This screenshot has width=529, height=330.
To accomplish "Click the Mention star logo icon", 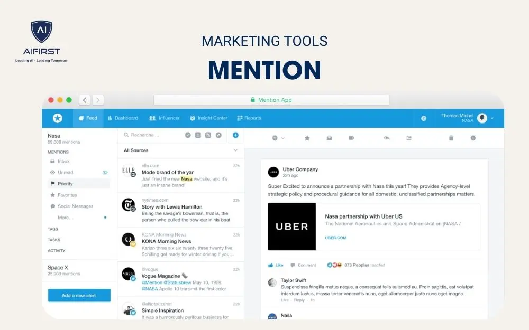I will tap(58, 118).
